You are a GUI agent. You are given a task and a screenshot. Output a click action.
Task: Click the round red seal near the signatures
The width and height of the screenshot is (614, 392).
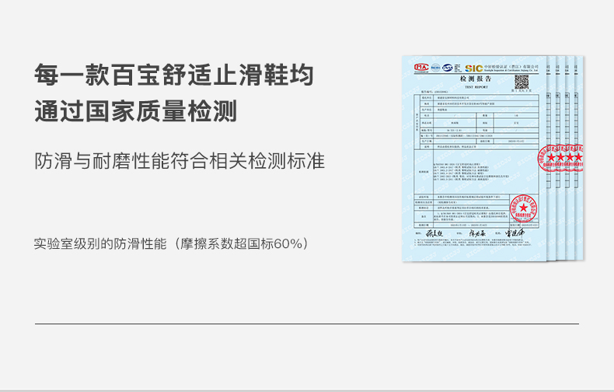523,208
